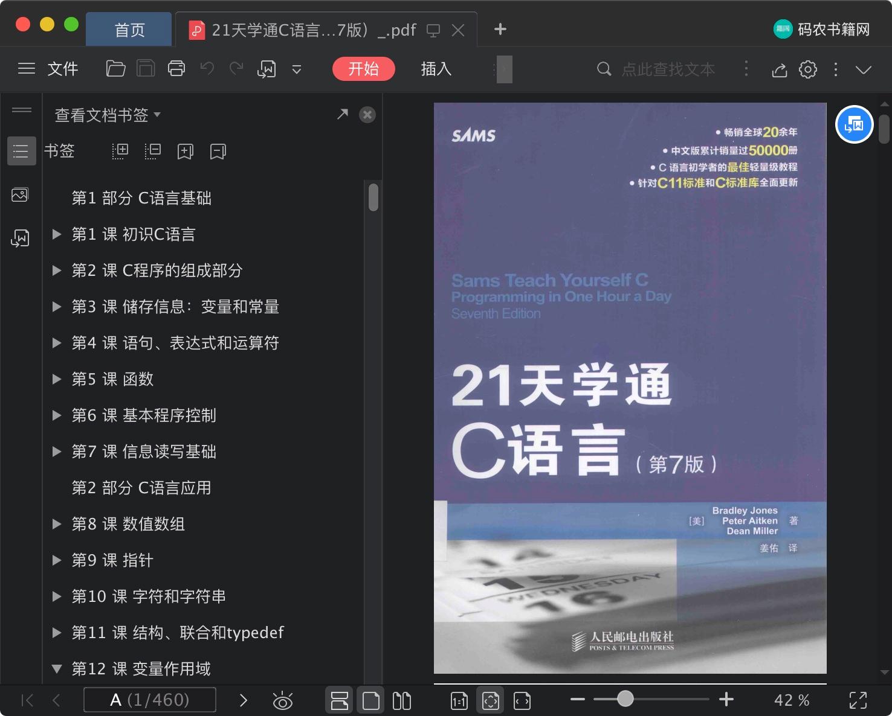The height and width of the screenshot is (716, 892).
Task: Click the PDF convert icon in toolbar
Action: 267,69
